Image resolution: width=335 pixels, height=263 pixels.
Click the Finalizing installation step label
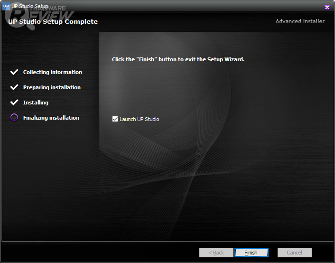[x=51, y=118]
